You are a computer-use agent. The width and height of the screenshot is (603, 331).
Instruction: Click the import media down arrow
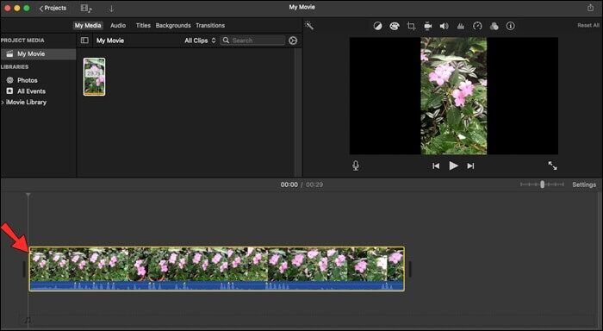pyautogui.click(x=111, y=8)
